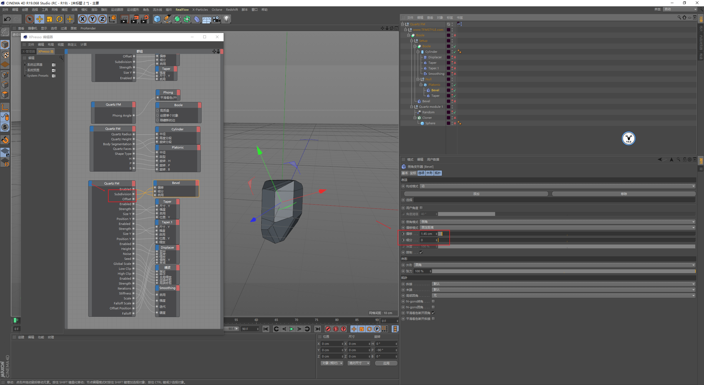This screenshot has height=385, width=704.
Task: Select the Rotate tool icon
Action: pos(59,19)
